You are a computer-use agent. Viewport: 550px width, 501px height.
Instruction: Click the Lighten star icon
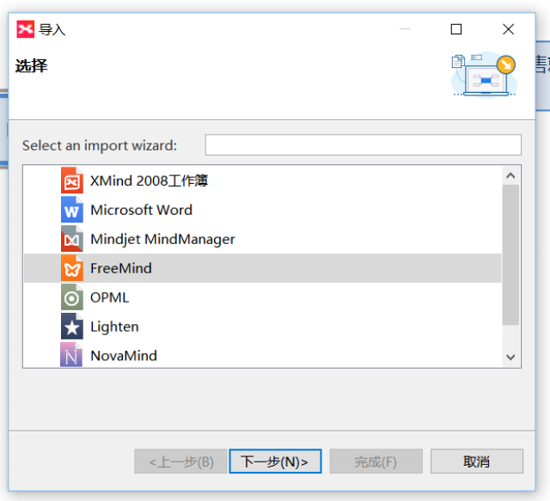click(72, 327)
